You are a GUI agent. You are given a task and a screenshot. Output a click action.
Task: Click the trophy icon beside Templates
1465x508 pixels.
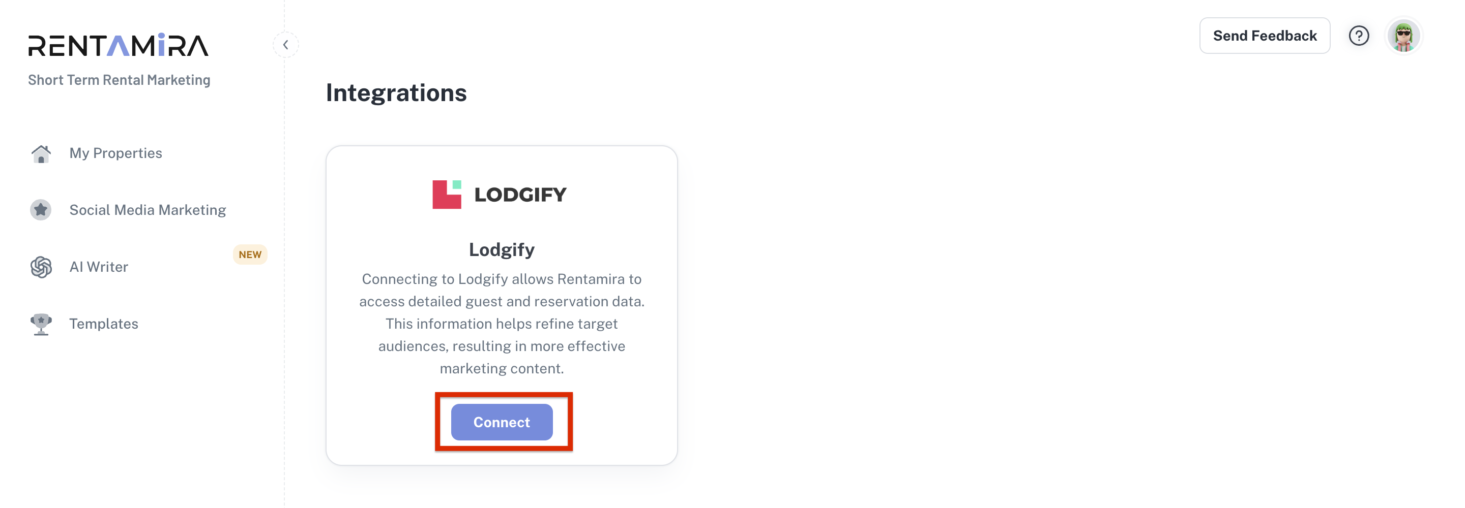[x=41, y=324]
